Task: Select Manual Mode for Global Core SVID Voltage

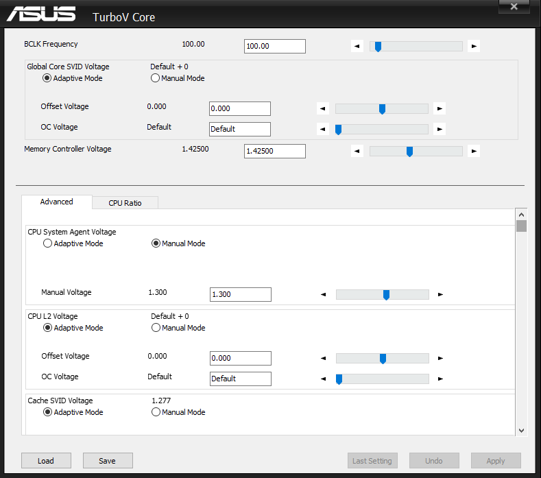Action: click(x=156, y=78)
